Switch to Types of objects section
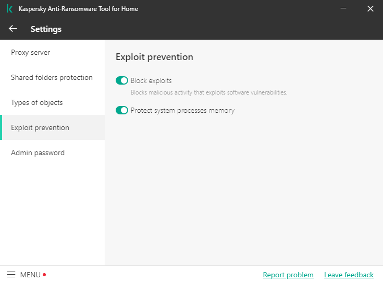 coord(37,103)
